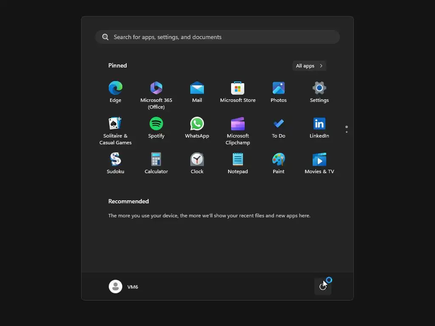
Task: Open Notepad
Action: coord(238,163)
